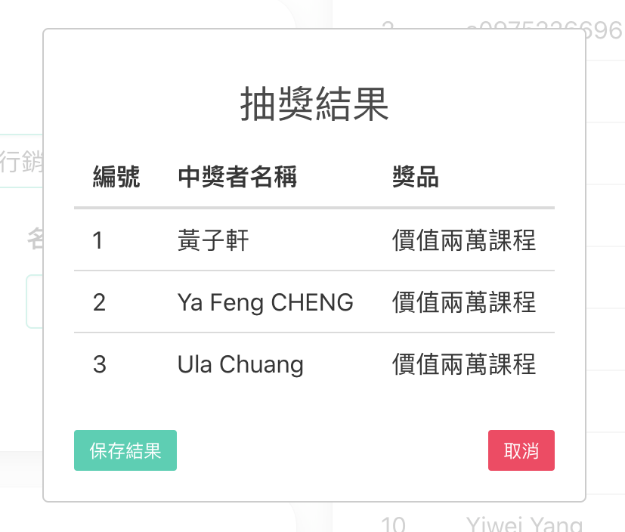This screenshot has width=625, height=532.
Task: Click first row prize 價值兩萬課程
Action: 464,240
